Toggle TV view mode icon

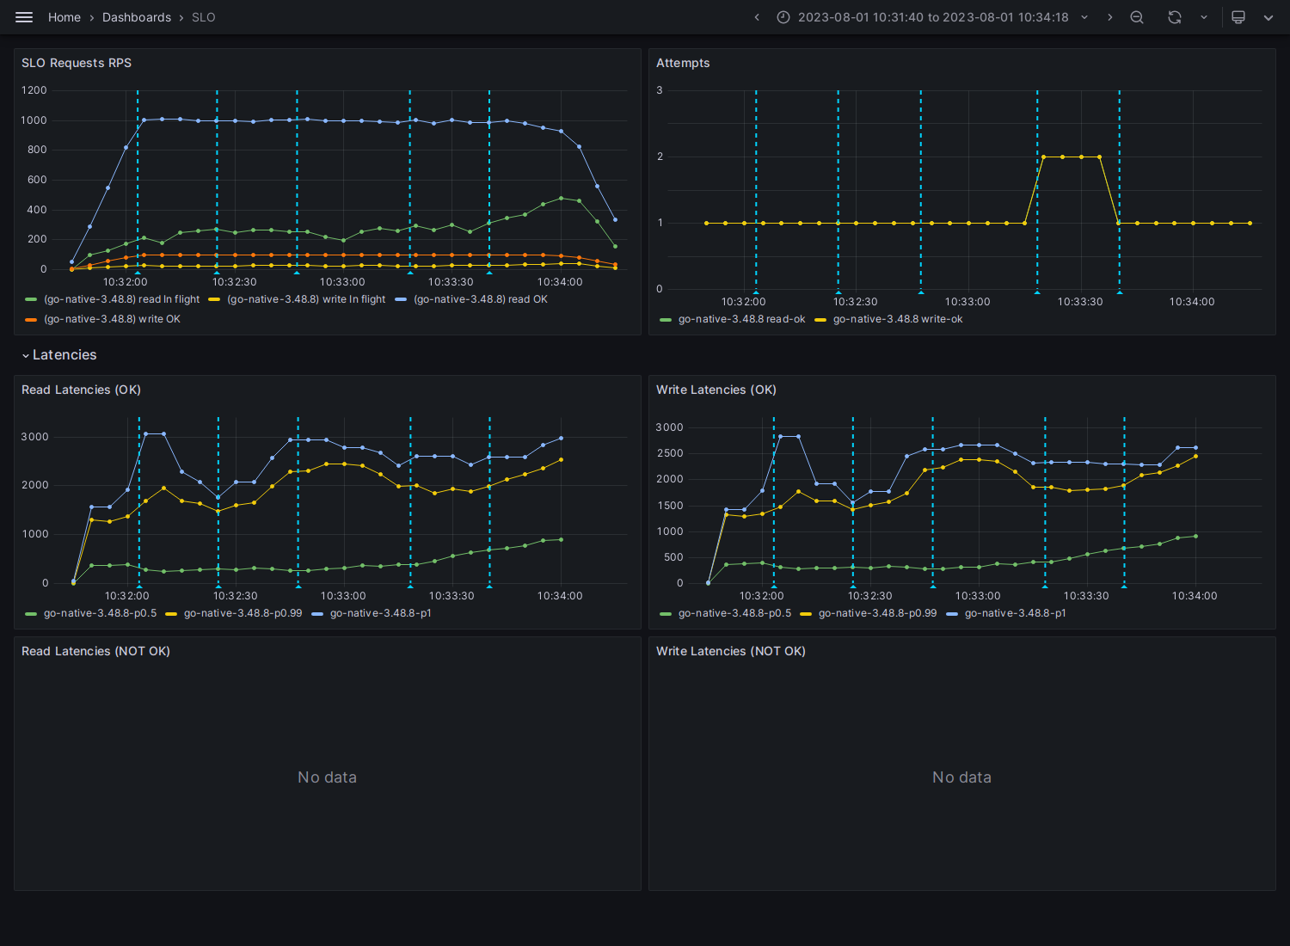tap(1238, 17)
